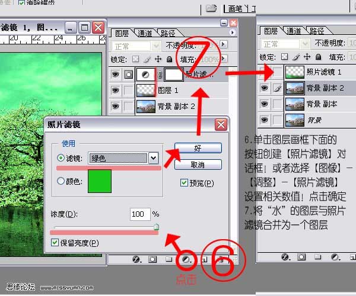Click paintbrush indicator on 背景 副本 2 in right panel
Image resolution: width=356 pixels, height=296 pixels.
point(278,88)
